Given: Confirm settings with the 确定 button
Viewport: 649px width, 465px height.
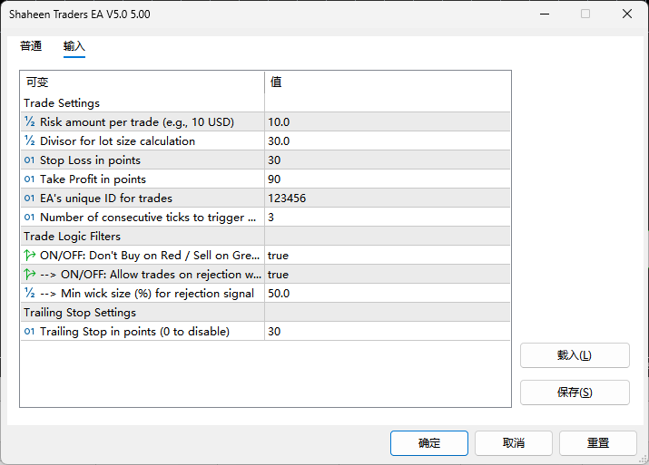Looking at the screenshot, I should coord(429,443).
